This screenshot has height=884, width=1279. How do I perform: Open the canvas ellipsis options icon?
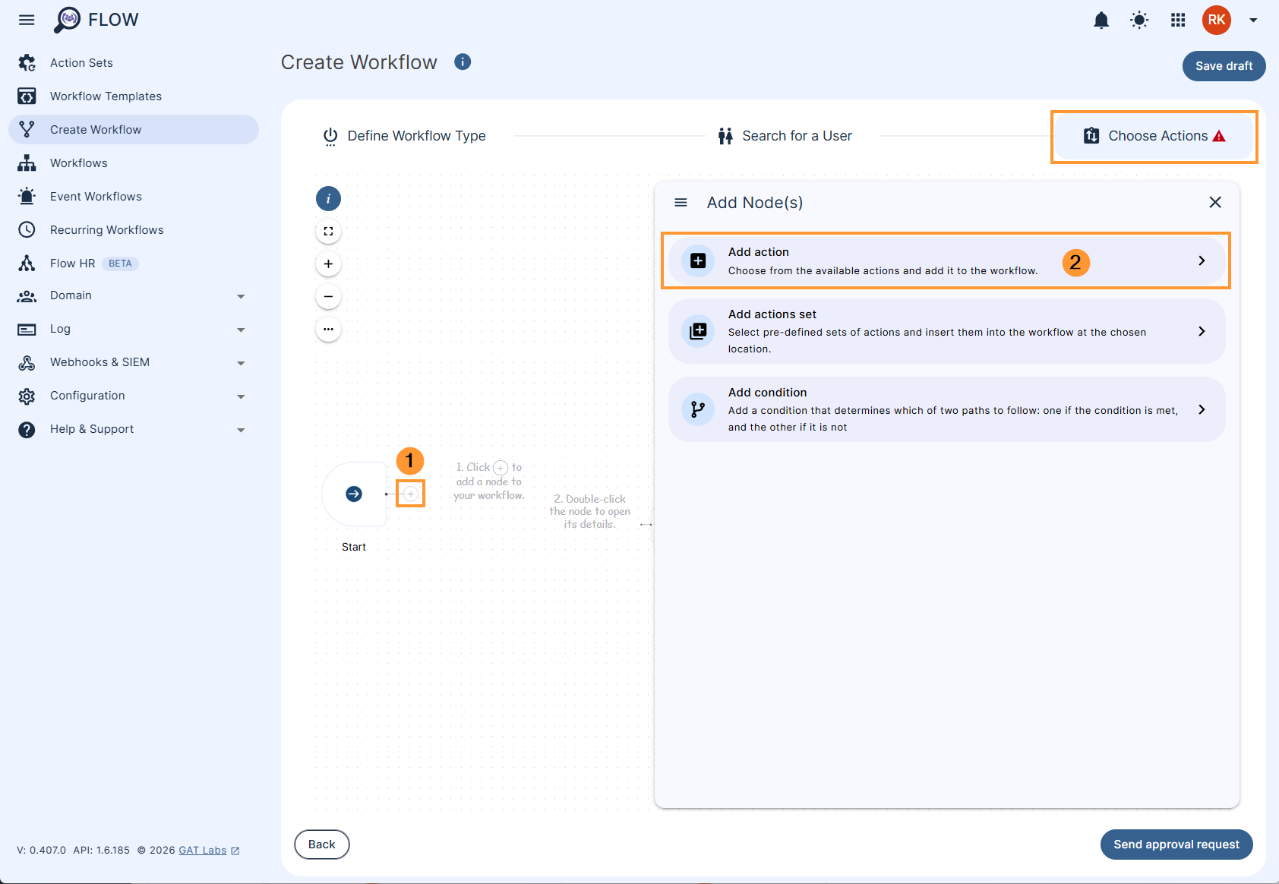(x=328, y=329)
